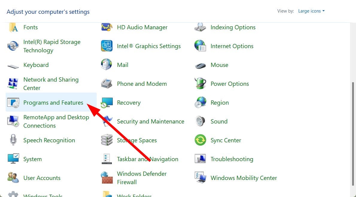Image resolution: width=356 pixels, height=197 pixels.
Task: Expand the View by Large icons dropdown
Action: 311,11
